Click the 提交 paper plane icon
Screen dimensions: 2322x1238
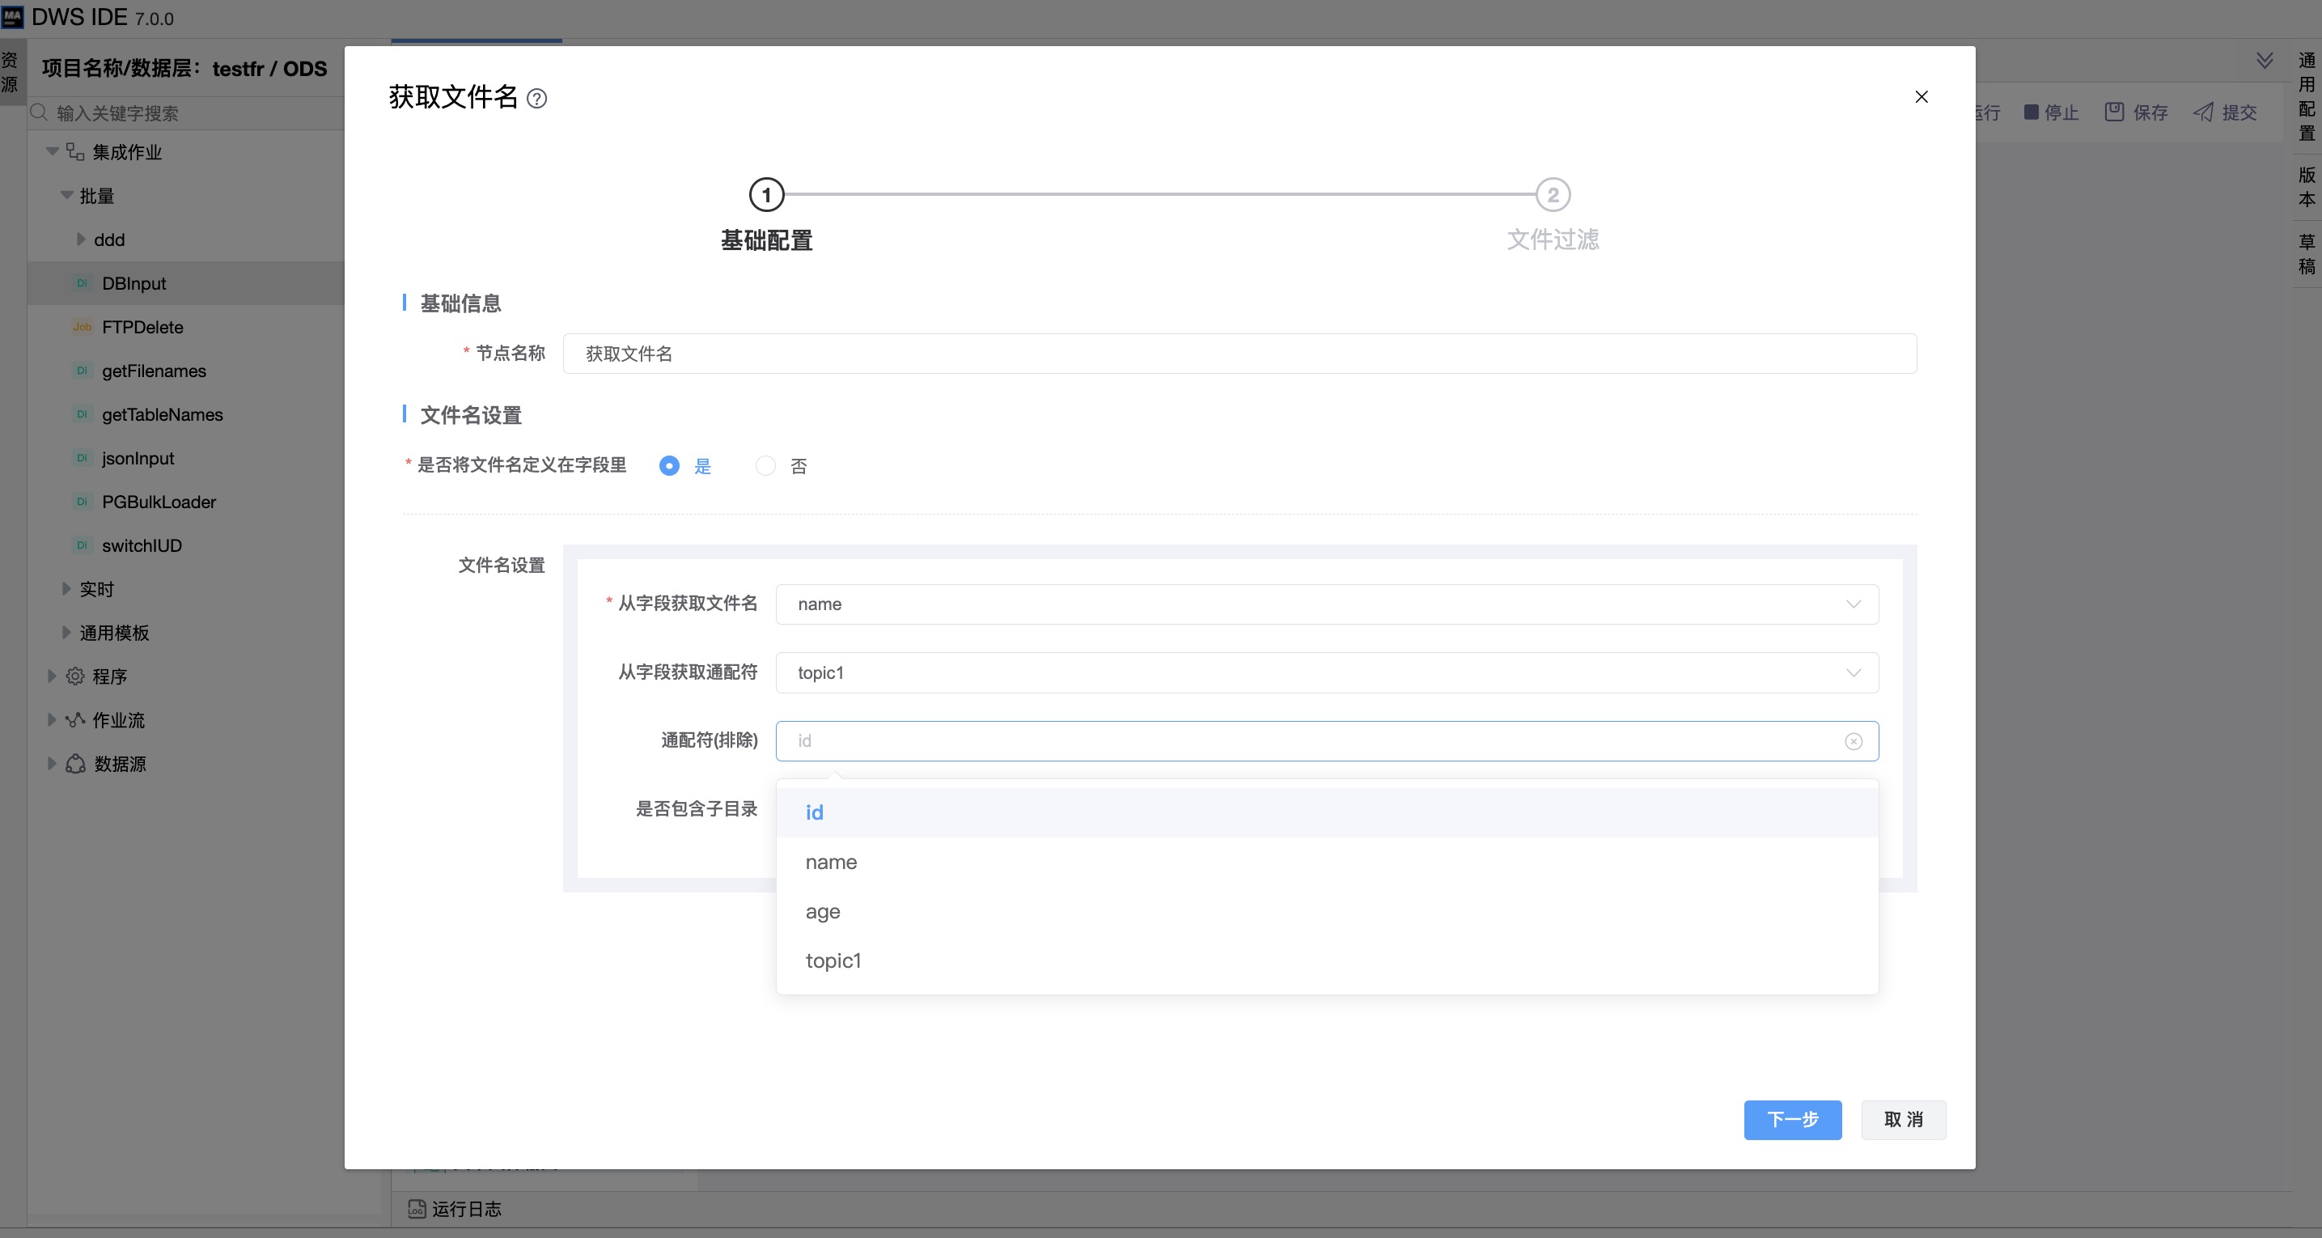coord(2203,112)
